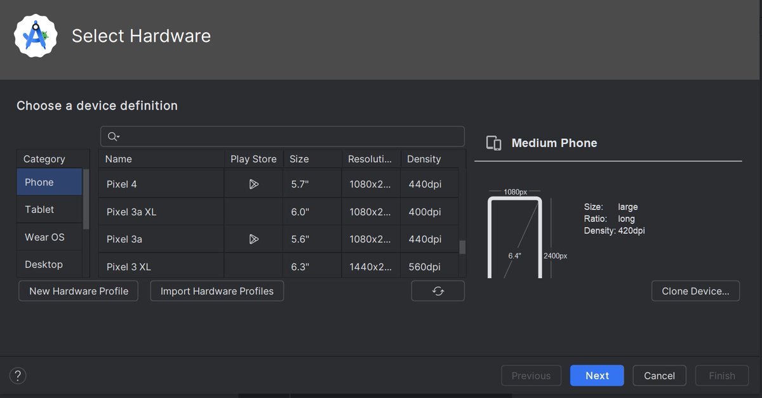
Task: Click the disabled Previous button
Action: pyautogui.click(x=531, y=376)
